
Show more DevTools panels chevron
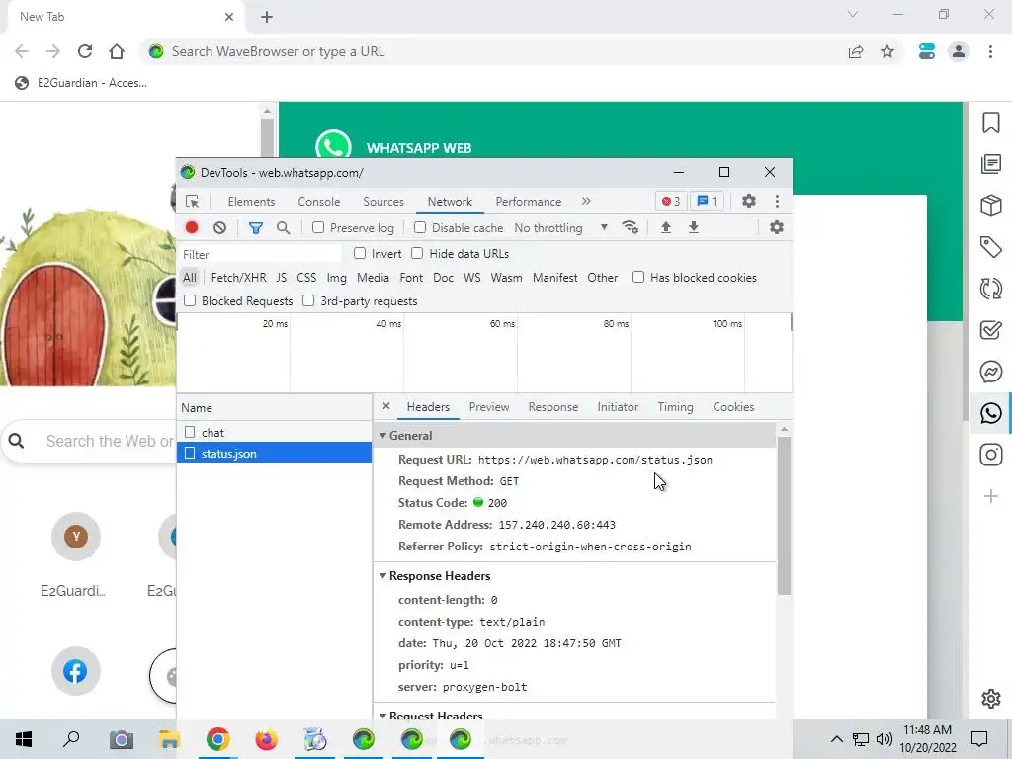click(586, 201)
